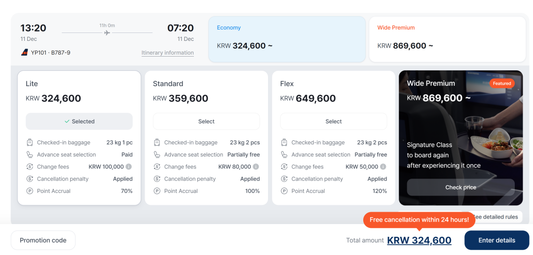This screenshot has height=255, width=533.
Task: Expand the Itinerary information details
Action: pos(167,53)
